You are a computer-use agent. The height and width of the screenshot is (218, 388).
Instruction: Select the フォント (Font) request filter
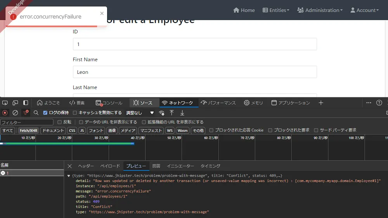click(x=96, y=131)
